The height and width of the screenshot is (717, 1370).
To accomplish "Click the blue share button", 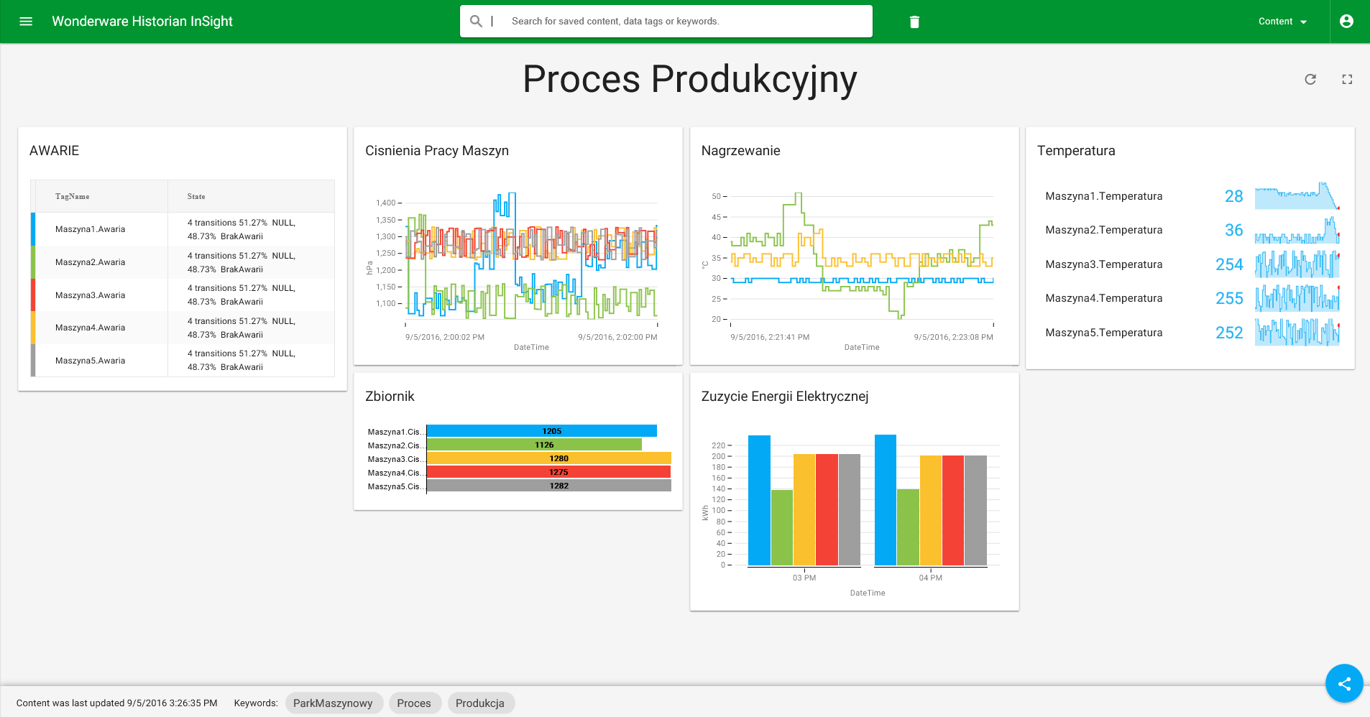I will point(1344,683).
